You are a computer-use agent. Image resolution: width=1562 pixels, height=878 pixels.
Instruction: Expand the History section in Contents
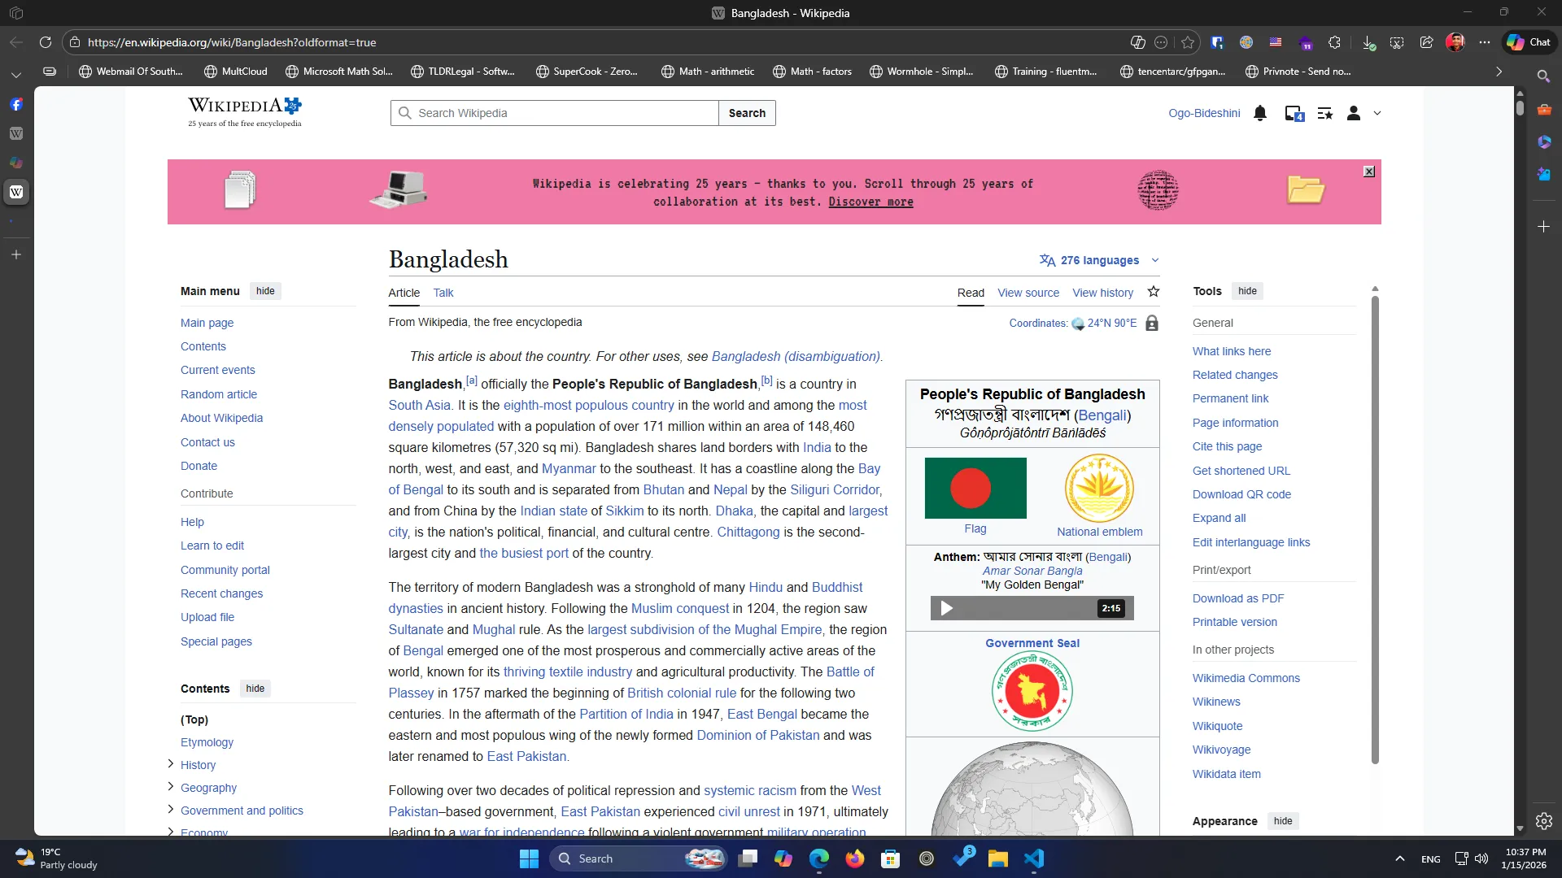point(171,764)
